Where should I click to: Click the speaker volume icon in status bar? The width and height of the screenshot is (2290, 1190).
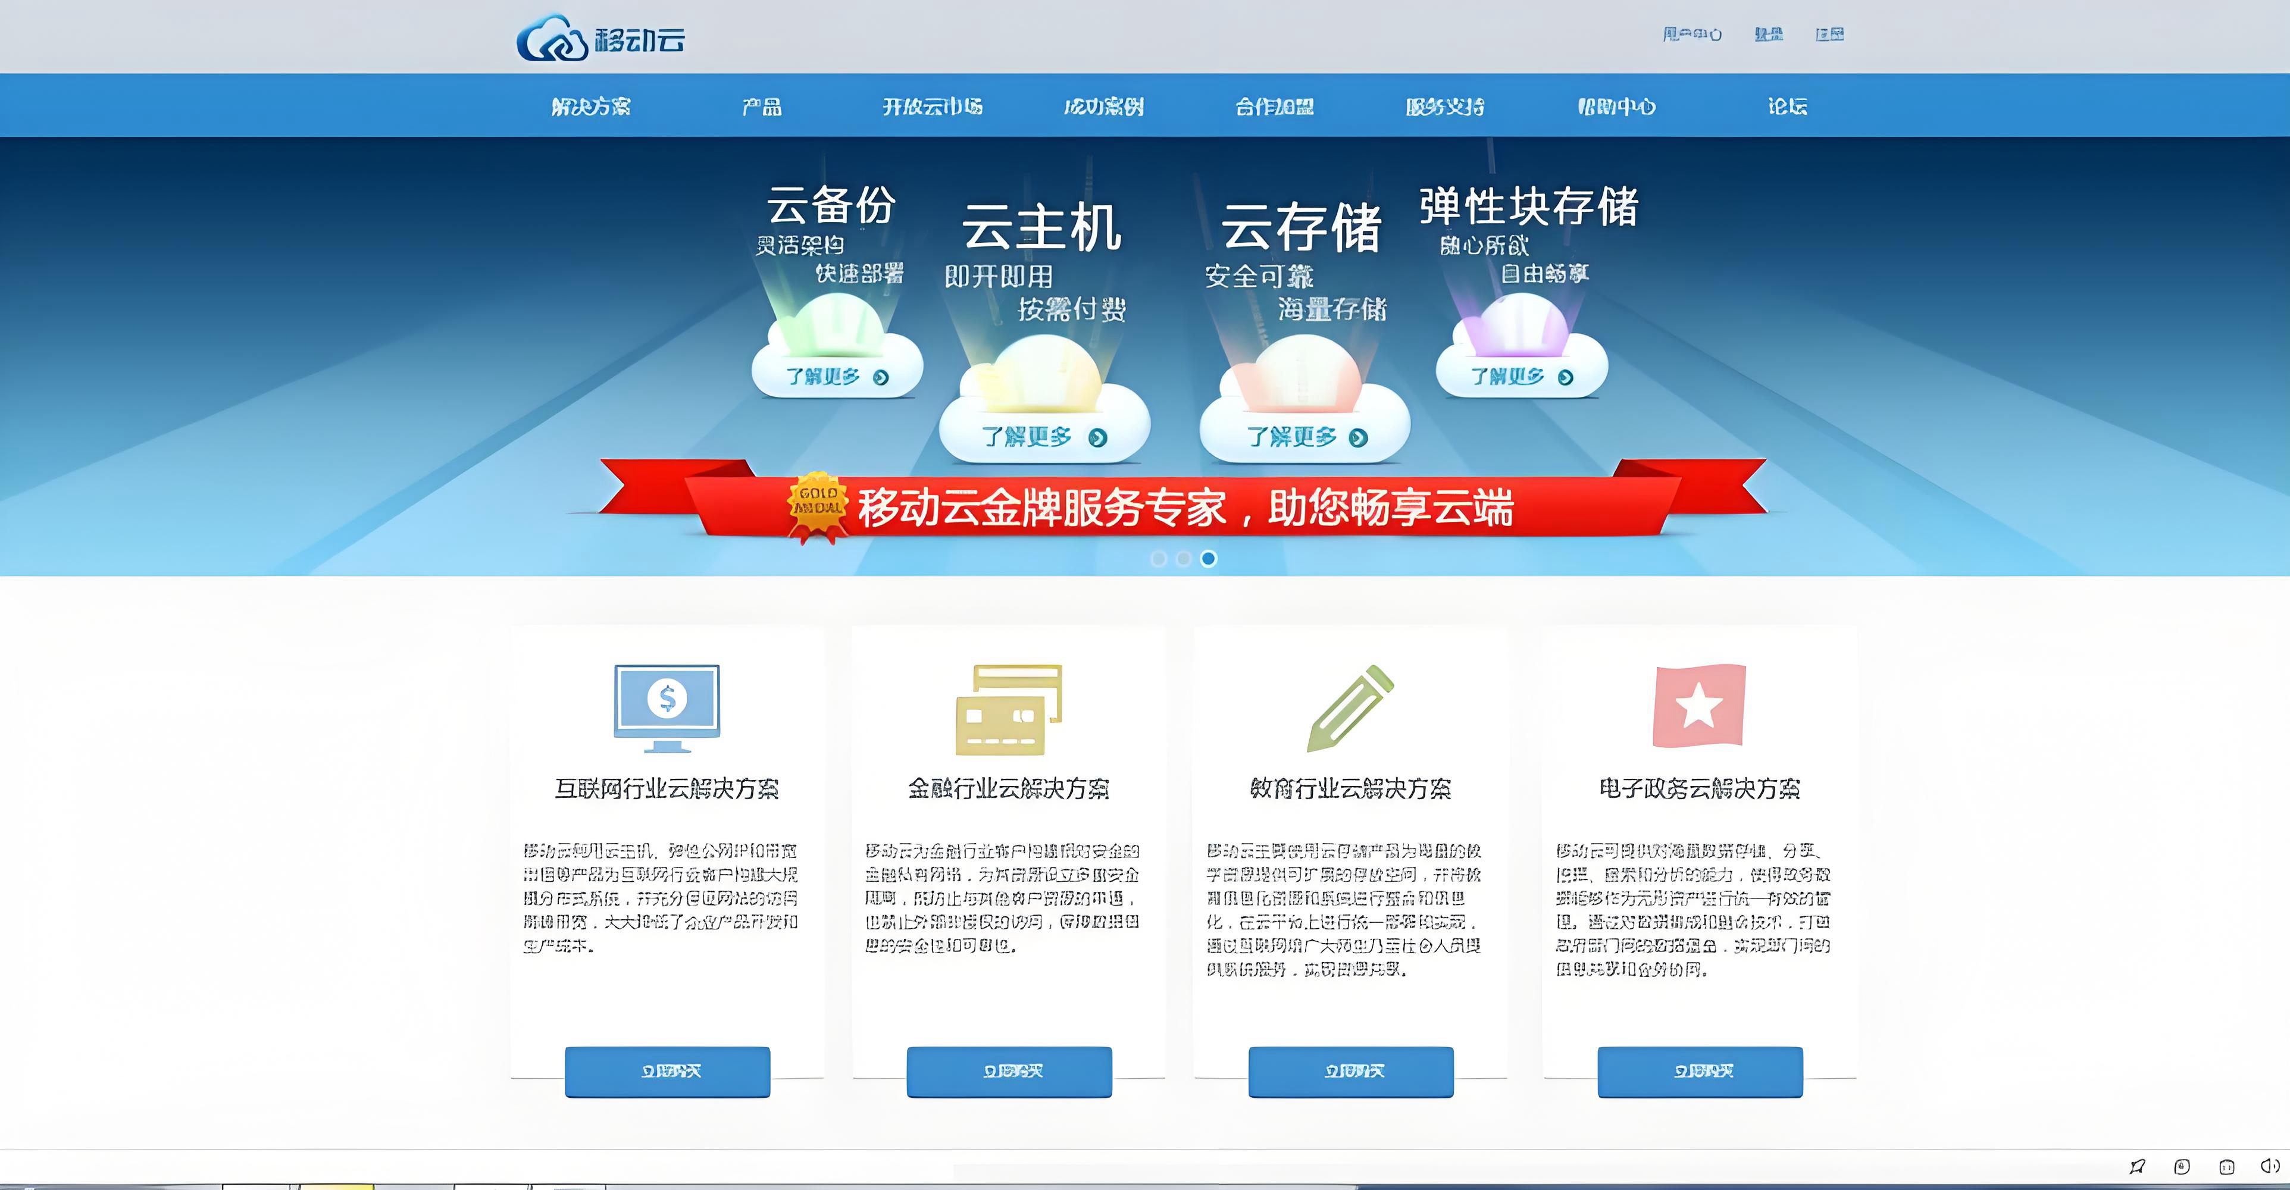(x=2270, y=1165)
